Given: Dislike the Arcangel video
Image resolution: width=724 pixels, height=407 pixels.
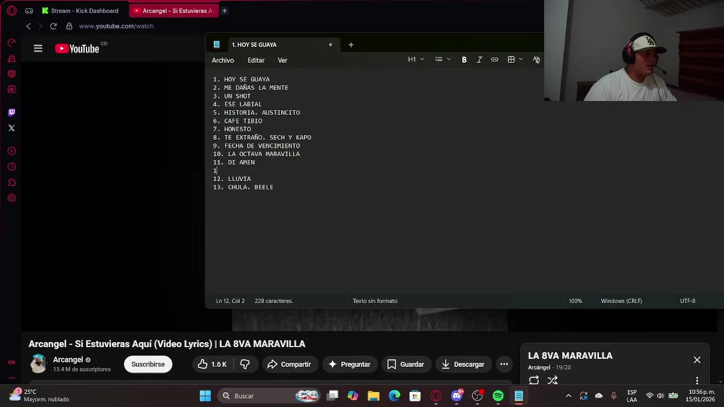Looking at the screenshot, I should [245, 364].
